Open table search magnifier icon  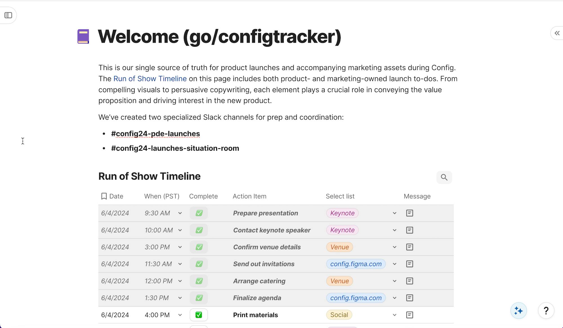[444, 178]
